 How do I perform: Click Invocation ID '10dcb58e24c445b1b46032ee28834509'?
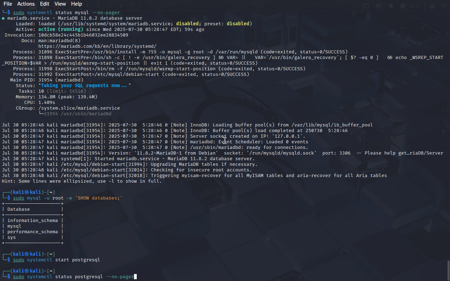[x=83, y=35]
